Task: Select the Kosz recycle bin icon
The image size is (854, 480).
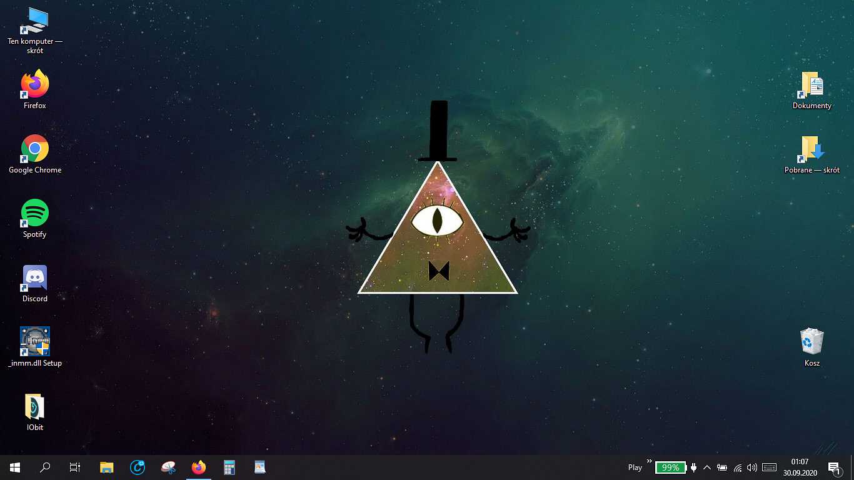Action: (x=812, y=342)
